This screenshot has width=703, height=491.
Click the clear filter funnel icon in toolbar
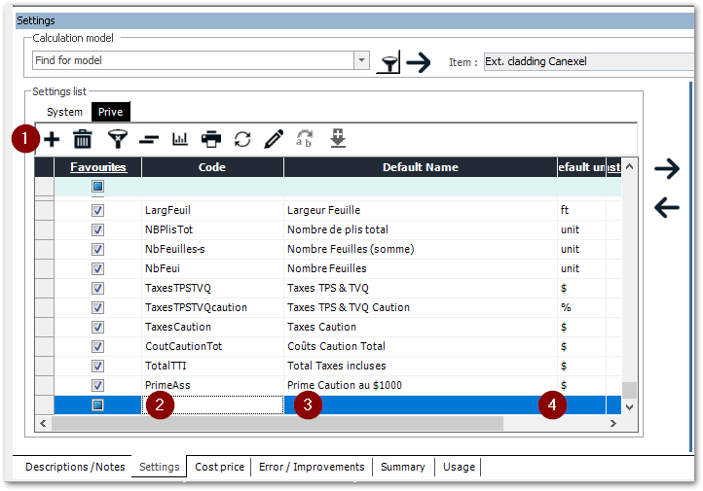116,139
